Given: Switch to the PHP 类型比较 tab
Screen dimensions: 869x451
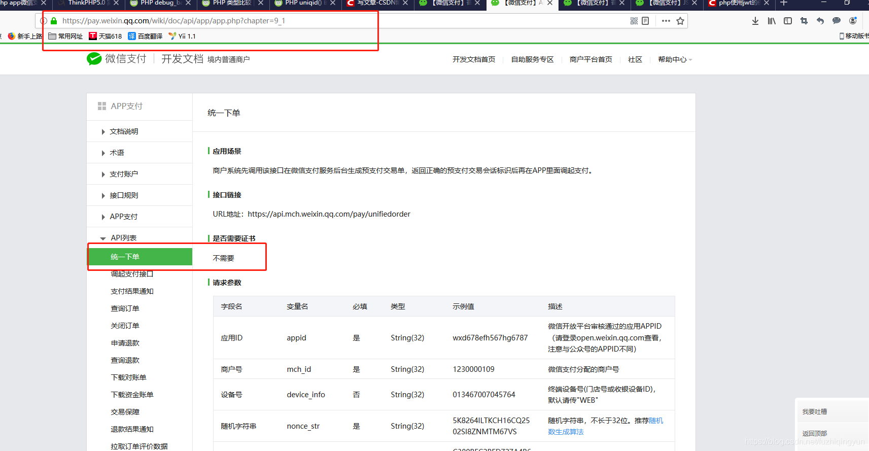Looking at the screenshot, I should point(233,3).
